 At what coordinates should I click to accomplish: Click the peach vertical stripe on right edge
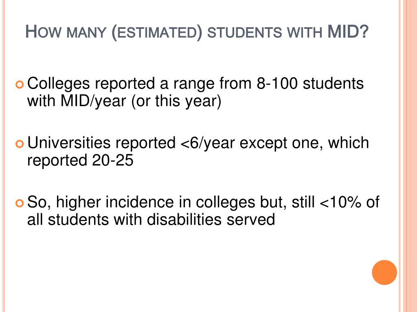(408, 156)
